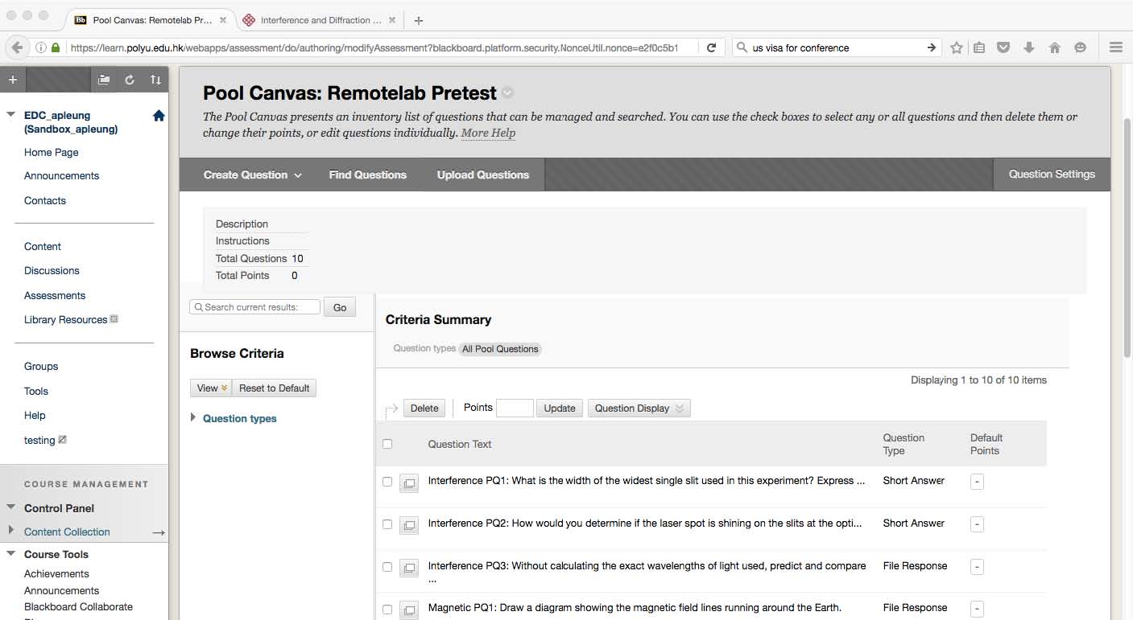Click the browser home icon
The width and height of the screenshot is (1133, 620).
[x=1055, y=47]
